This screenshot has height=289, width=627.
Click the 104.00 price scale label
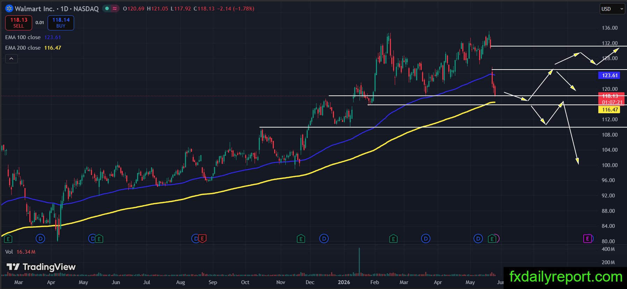(x=610, y=150)
